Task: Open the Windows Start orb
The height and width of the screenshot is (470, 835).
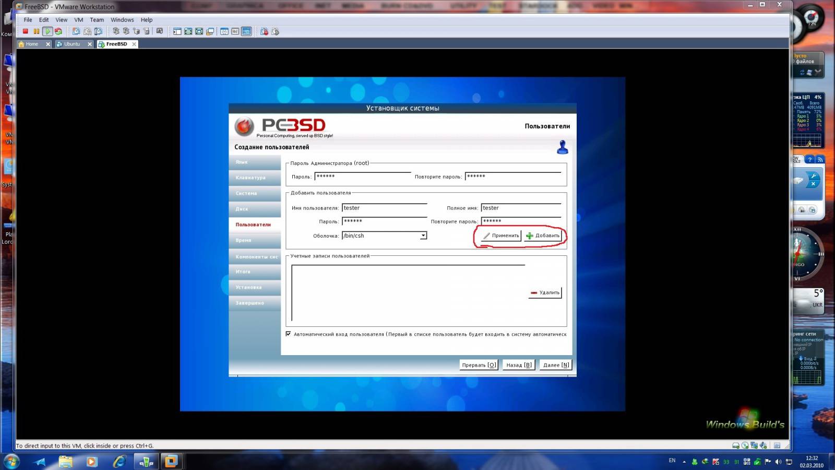Action: [x=11, y=462]
